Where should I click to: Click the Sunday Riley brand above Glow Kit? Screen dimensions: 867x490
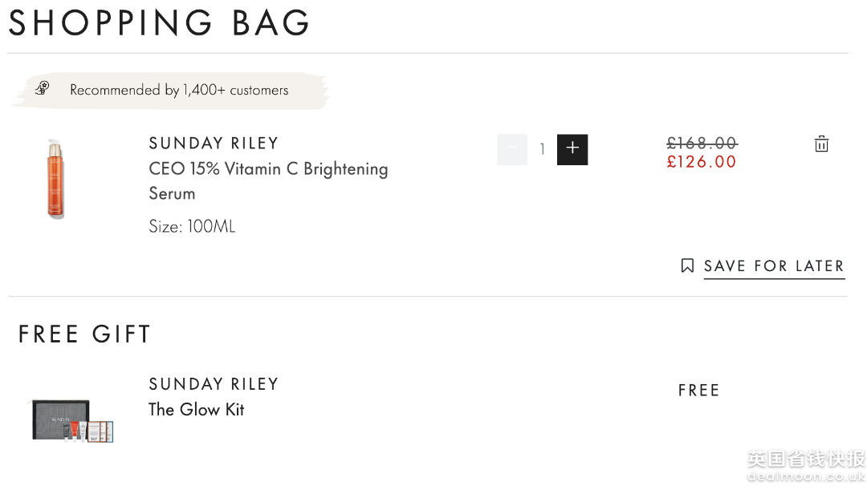click(214, 384)
